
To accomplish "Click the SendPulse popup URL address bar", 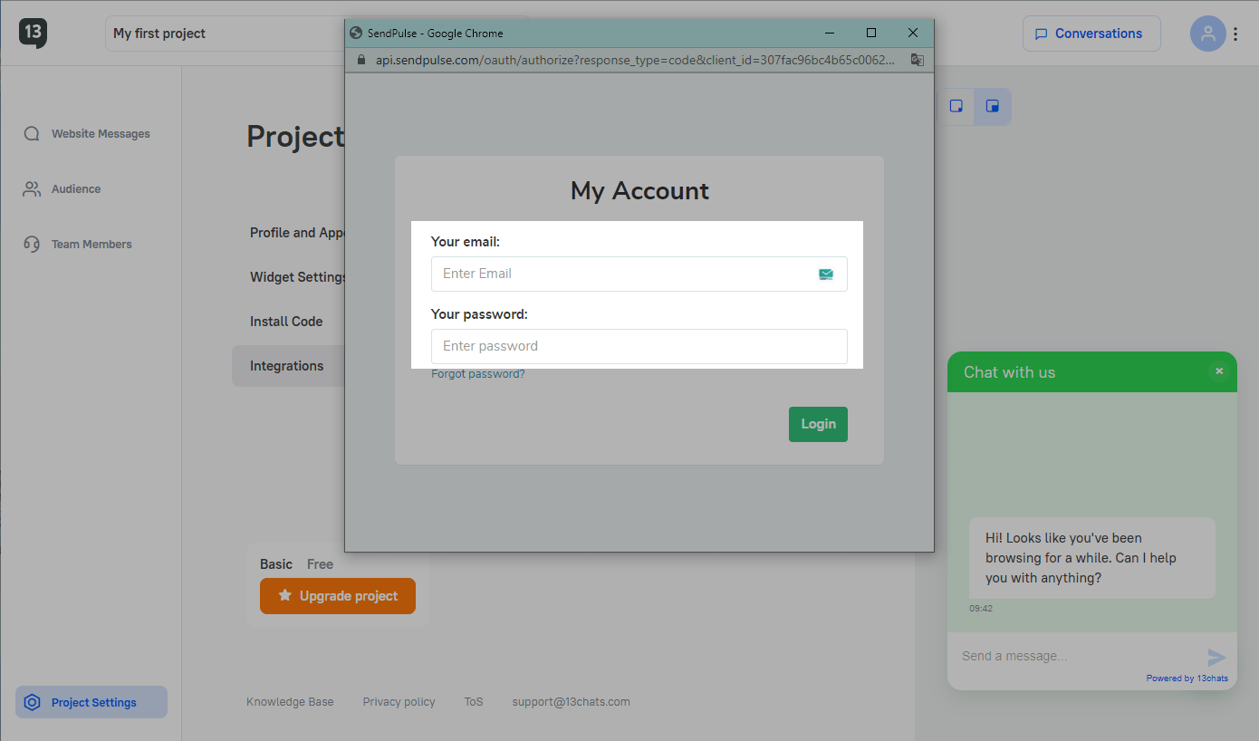I will [x=636, y=60].
